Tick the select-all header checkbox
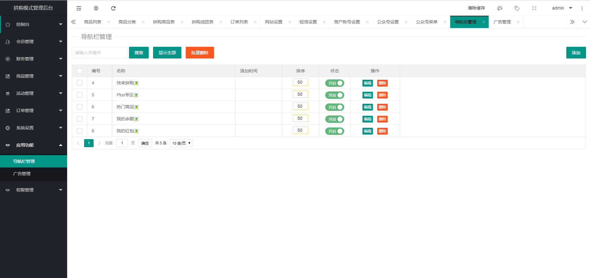The height and width of the screenshot is (278, 590). [x=79, y=71]
